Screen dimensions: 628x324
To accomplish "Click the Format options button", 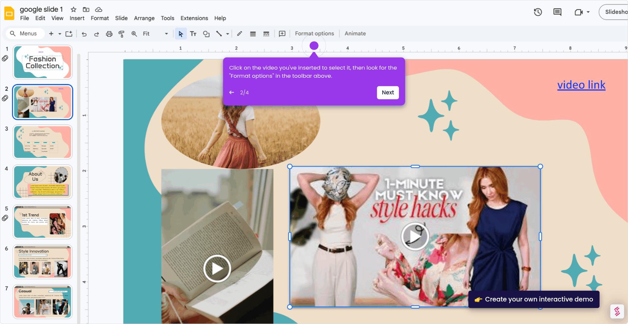I will (314, 34).
